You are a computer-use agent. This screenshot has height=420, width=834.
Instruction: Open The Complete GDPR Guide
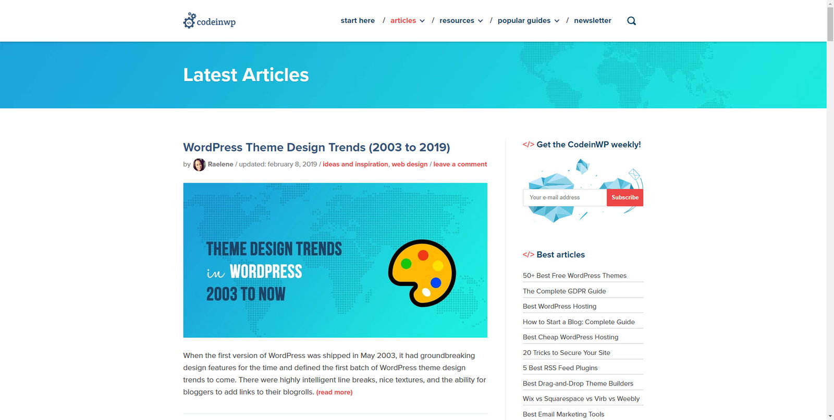coord(565,291)
